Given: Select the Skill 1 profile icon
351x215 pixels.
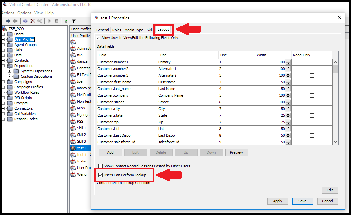Looking at the screenshot, I should tap(73, 128).
